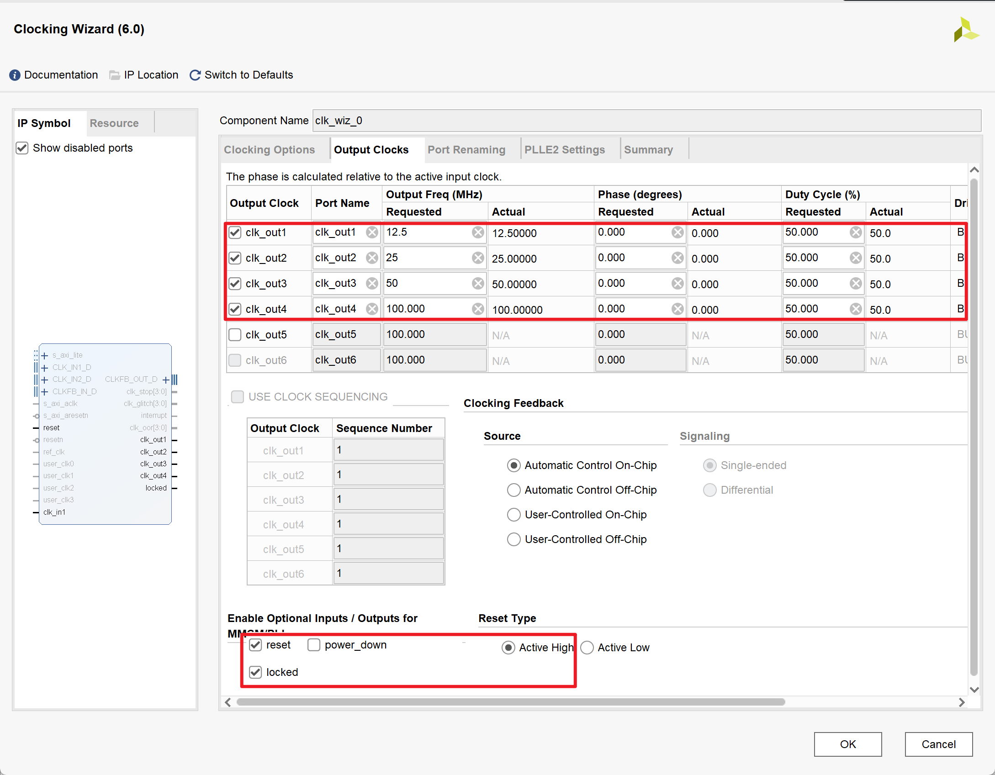
Task: Clear clk_out4 100.000 requested frequency
Action: pyautogui.click(x=478, y=309)
